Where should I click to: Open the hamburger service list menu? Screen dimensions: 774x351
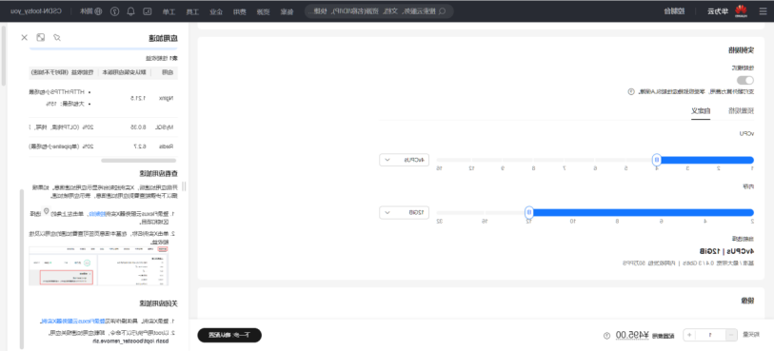[x=763, y=10]
